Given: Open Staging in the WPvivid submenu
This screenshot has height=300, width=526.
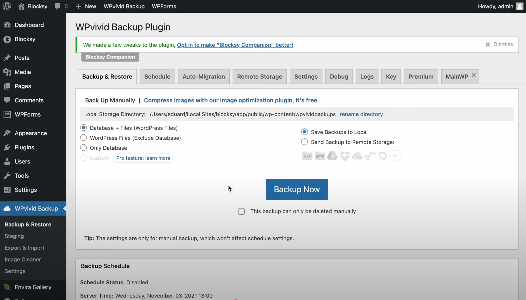Looking at the screenshot, I should 14,236.
